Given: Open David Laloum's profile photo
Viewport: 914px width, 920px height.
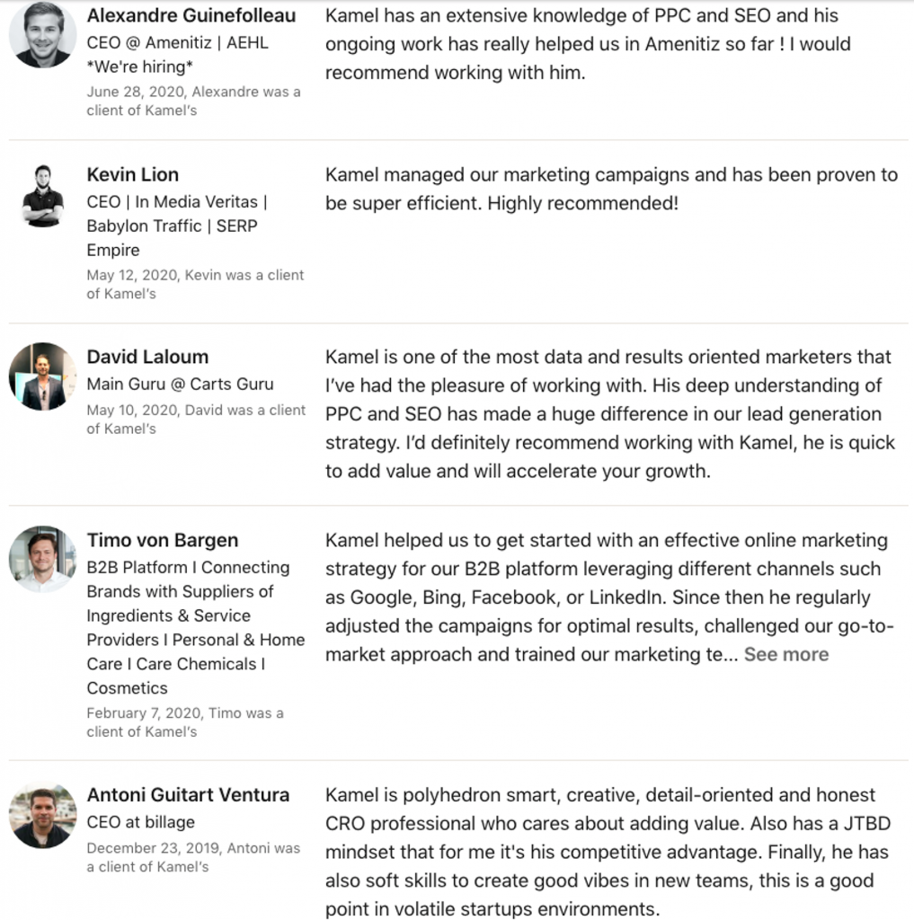Looking at the screenshot, I should 42,376.
